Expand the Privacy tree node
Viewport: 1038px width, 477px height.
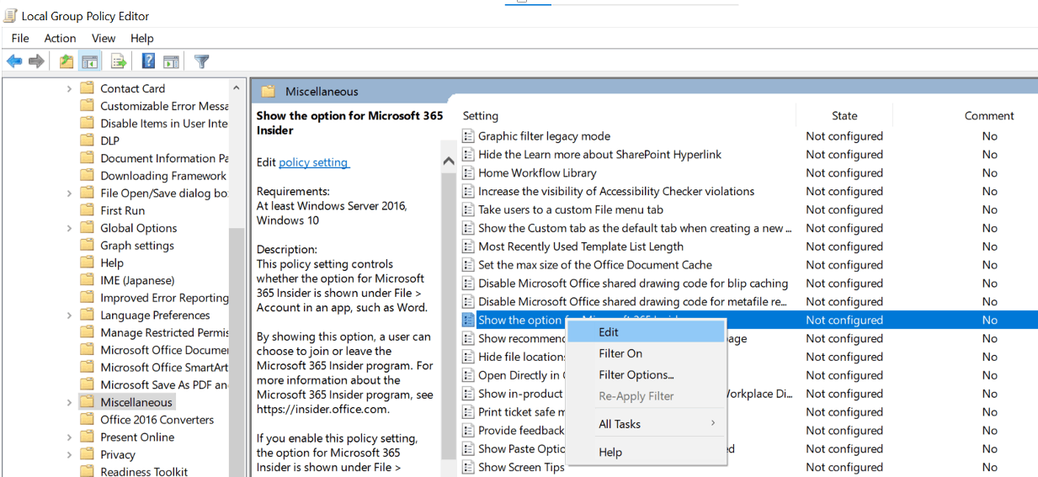(x=69, y=454)
